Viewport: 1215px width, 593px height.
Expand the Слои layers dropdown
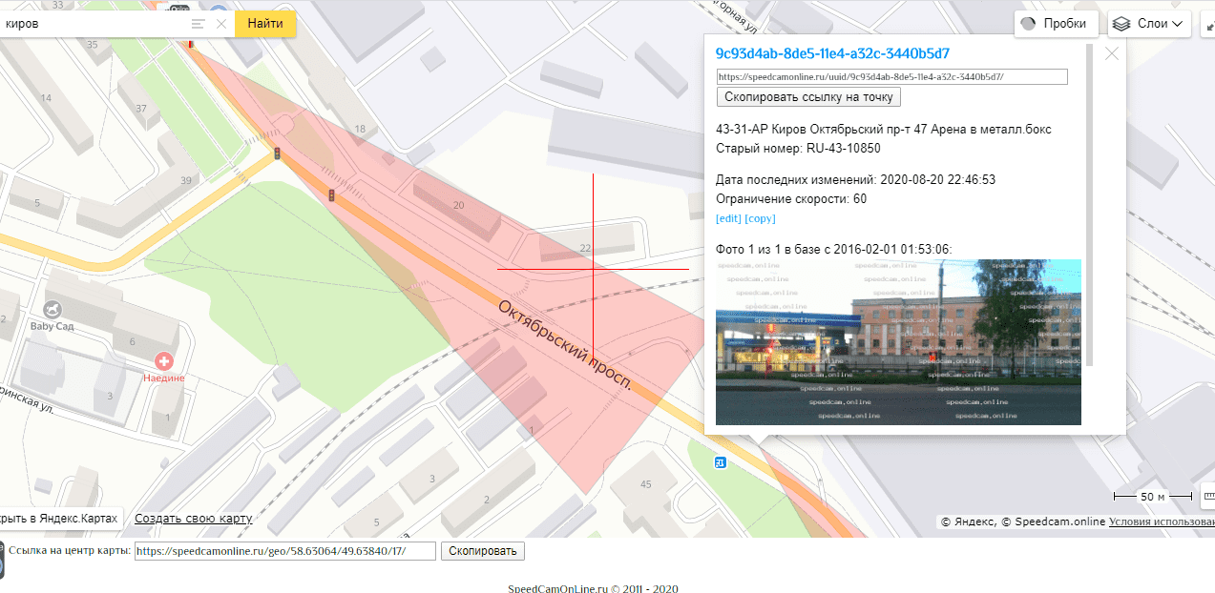pos(1149,24)
